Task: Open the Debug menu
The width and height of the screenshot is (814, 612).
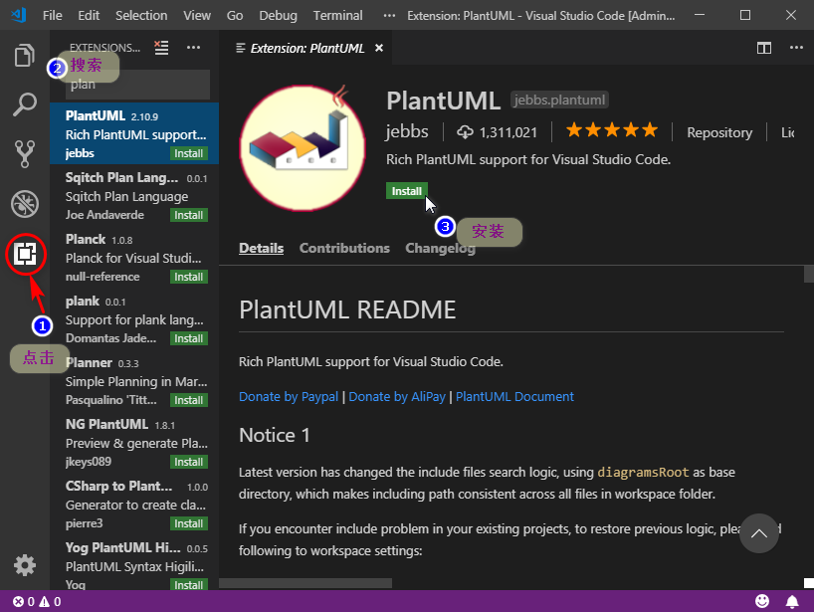Action: pos(278,16)
